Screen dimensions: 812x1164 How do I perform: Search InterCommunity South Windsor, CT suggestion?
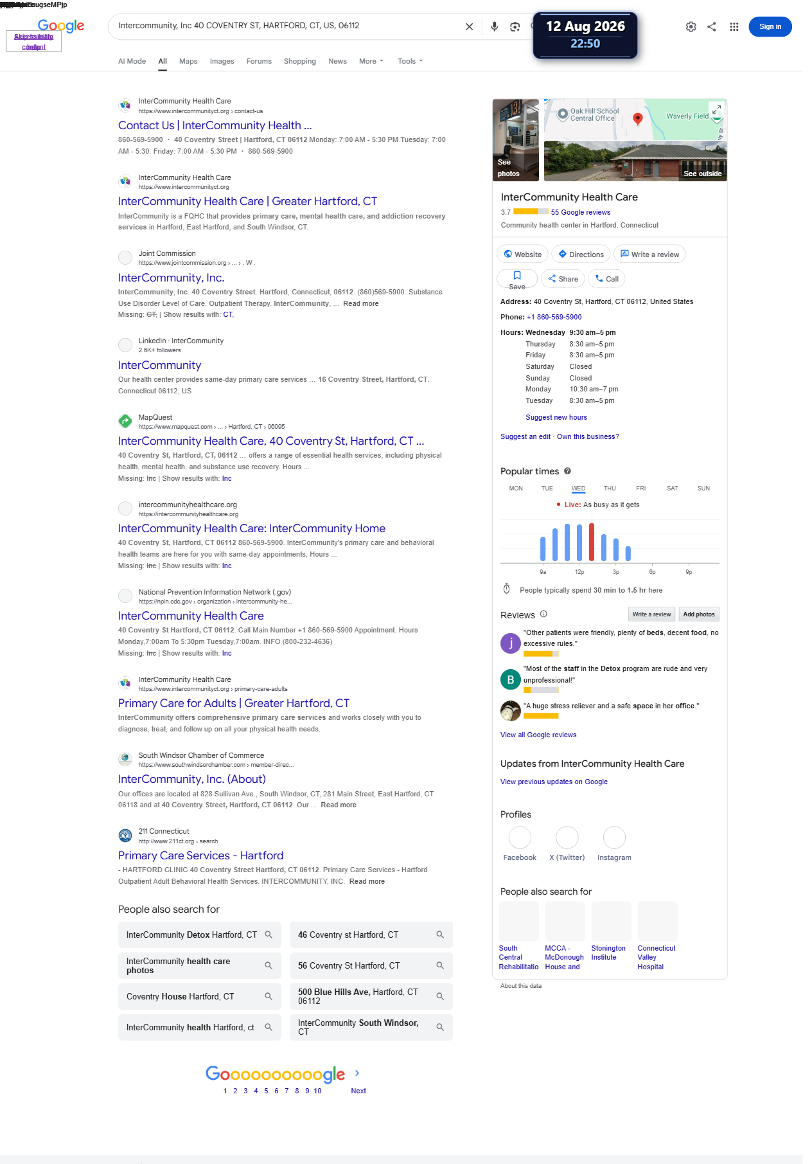pyautogui.click(x=371, y=1027)
